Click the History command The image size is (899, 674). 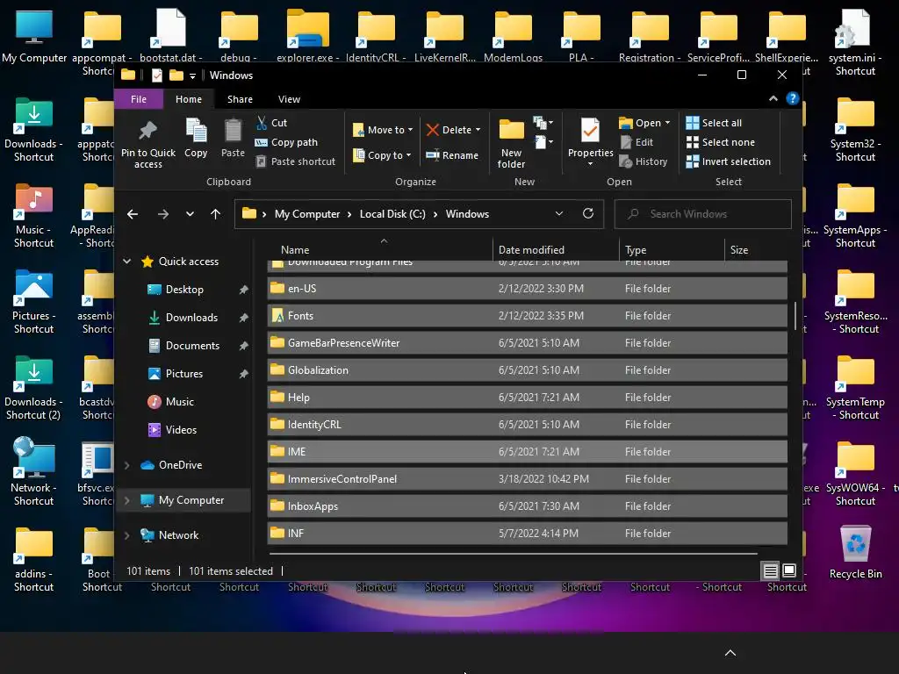pyautogui.click(x=644, y=161)
